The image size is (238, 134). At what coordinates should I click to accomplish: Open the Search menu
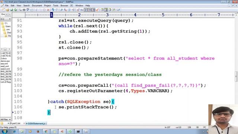tap(26, 6)
